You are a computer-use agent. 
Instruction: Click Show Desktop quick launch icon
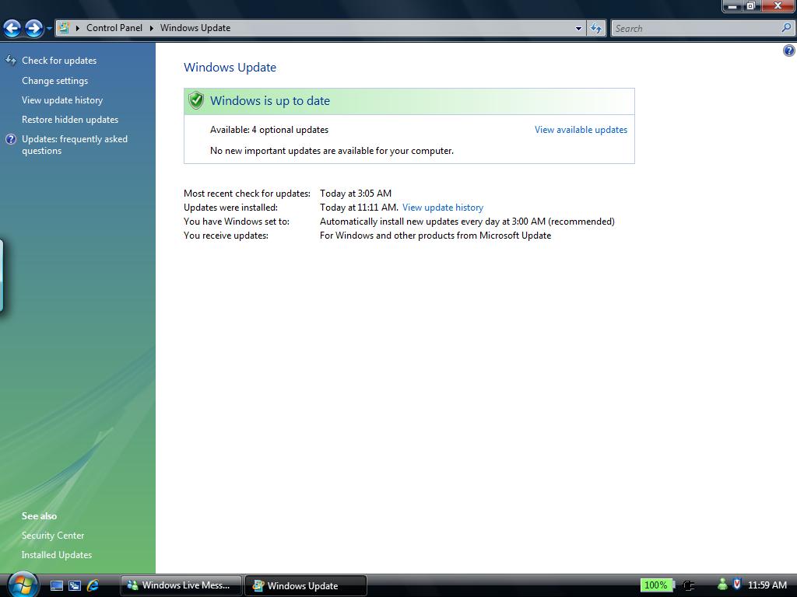pos(56,585)
